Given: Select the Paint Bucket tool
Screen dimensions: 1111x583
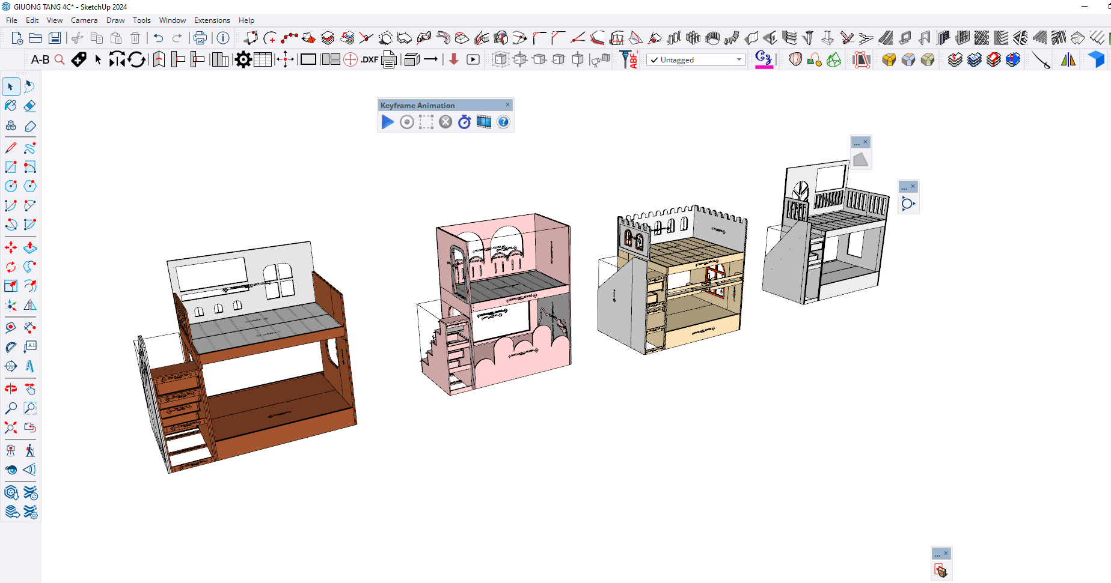Looking at the screenshot, I should [x=11, y=106].
